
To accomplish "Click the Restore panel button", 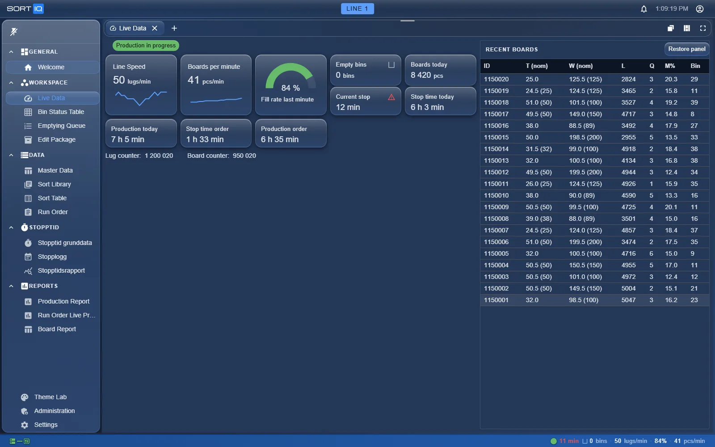I will point(687,49).
